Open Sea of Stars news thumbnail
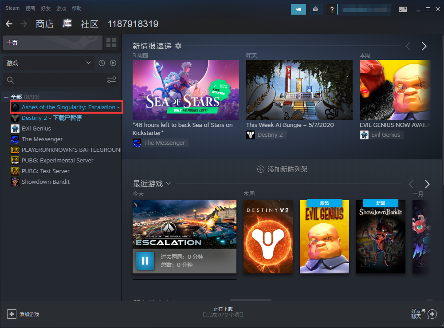 [x=186, y=90]
